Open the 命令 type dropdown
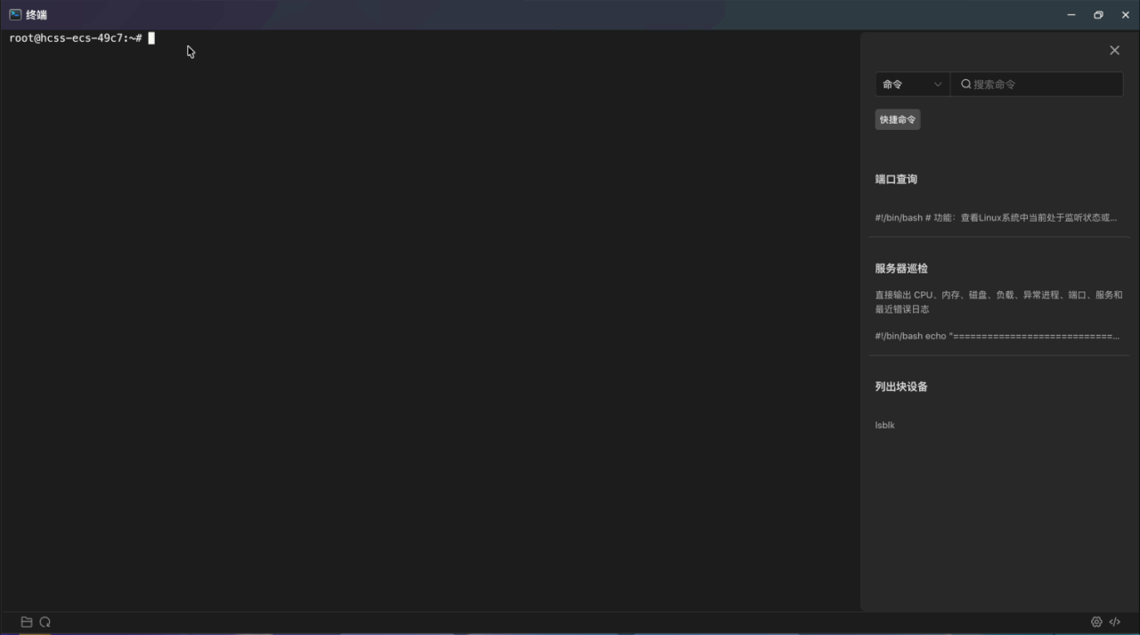This screenshot has height=635, width=1140. click(x=912, y=85)
